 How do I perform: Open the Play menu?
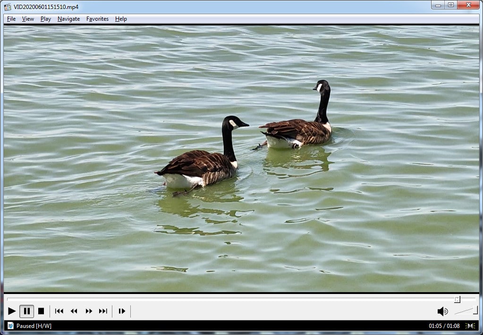tap(46, 19)
